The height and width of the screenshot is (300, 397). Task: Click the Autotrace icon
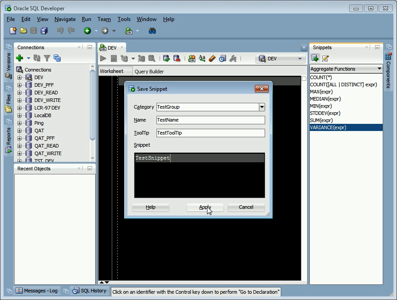[141, 59]
